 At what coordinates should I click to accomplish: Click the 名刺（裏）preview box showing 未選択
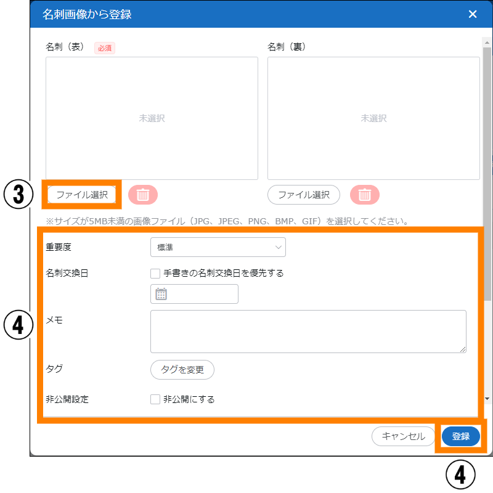373,118
